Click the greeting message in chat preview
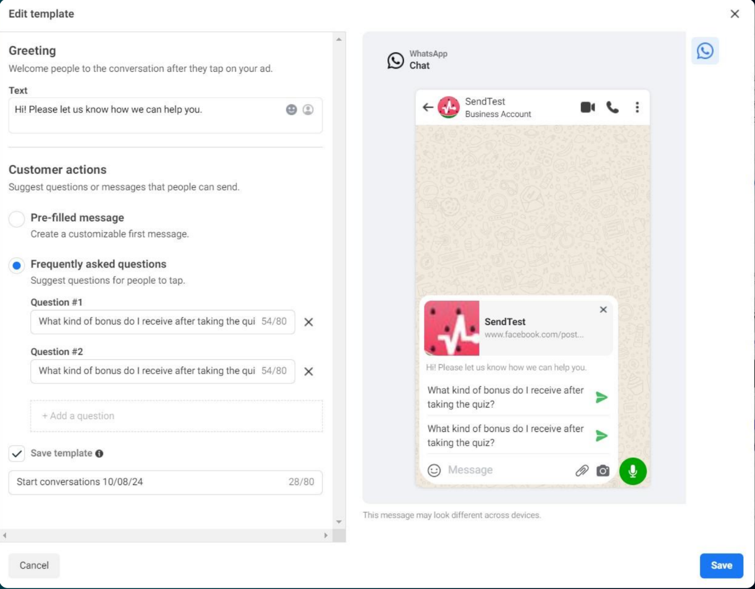The width and height of the screenshot is (755, 589). 506,368
